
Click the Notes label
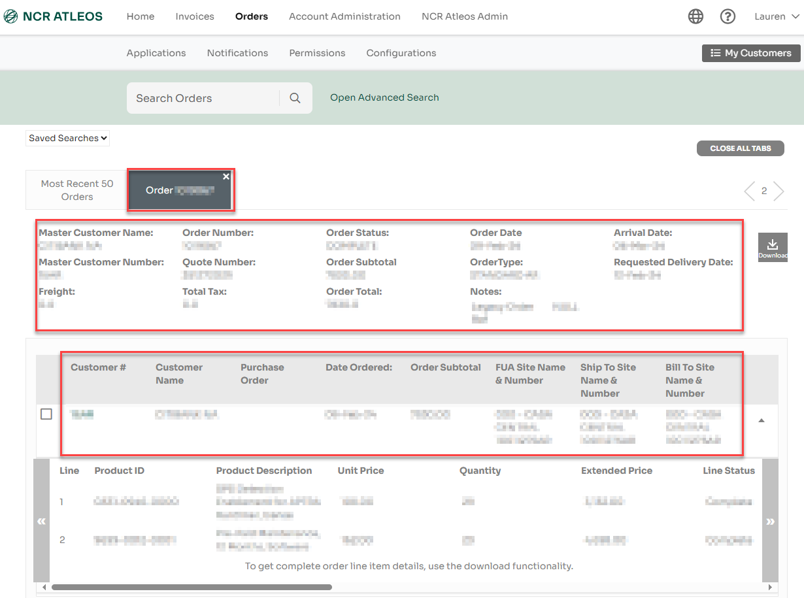[486, 291]
